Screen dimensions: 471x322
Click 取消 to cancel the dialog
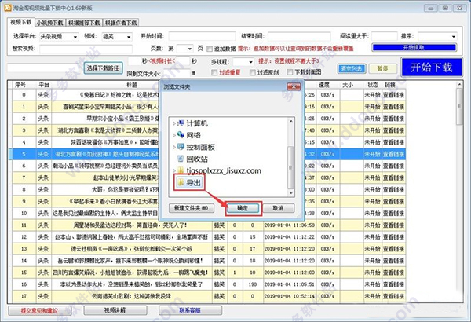point(278,208)
